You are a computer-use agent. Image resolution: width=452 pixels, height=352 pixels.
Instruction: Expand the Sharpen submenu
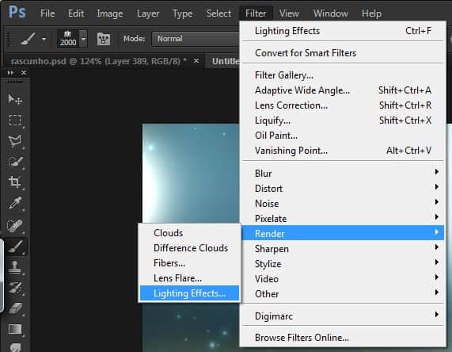coord(343,249)
